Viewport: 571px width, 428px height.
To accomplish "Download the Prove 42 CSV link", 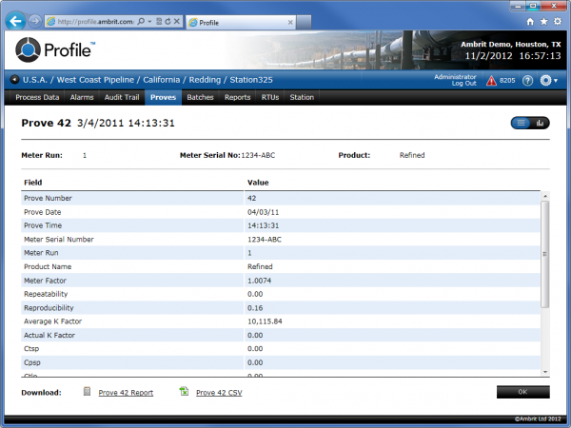I will point(219,393).
